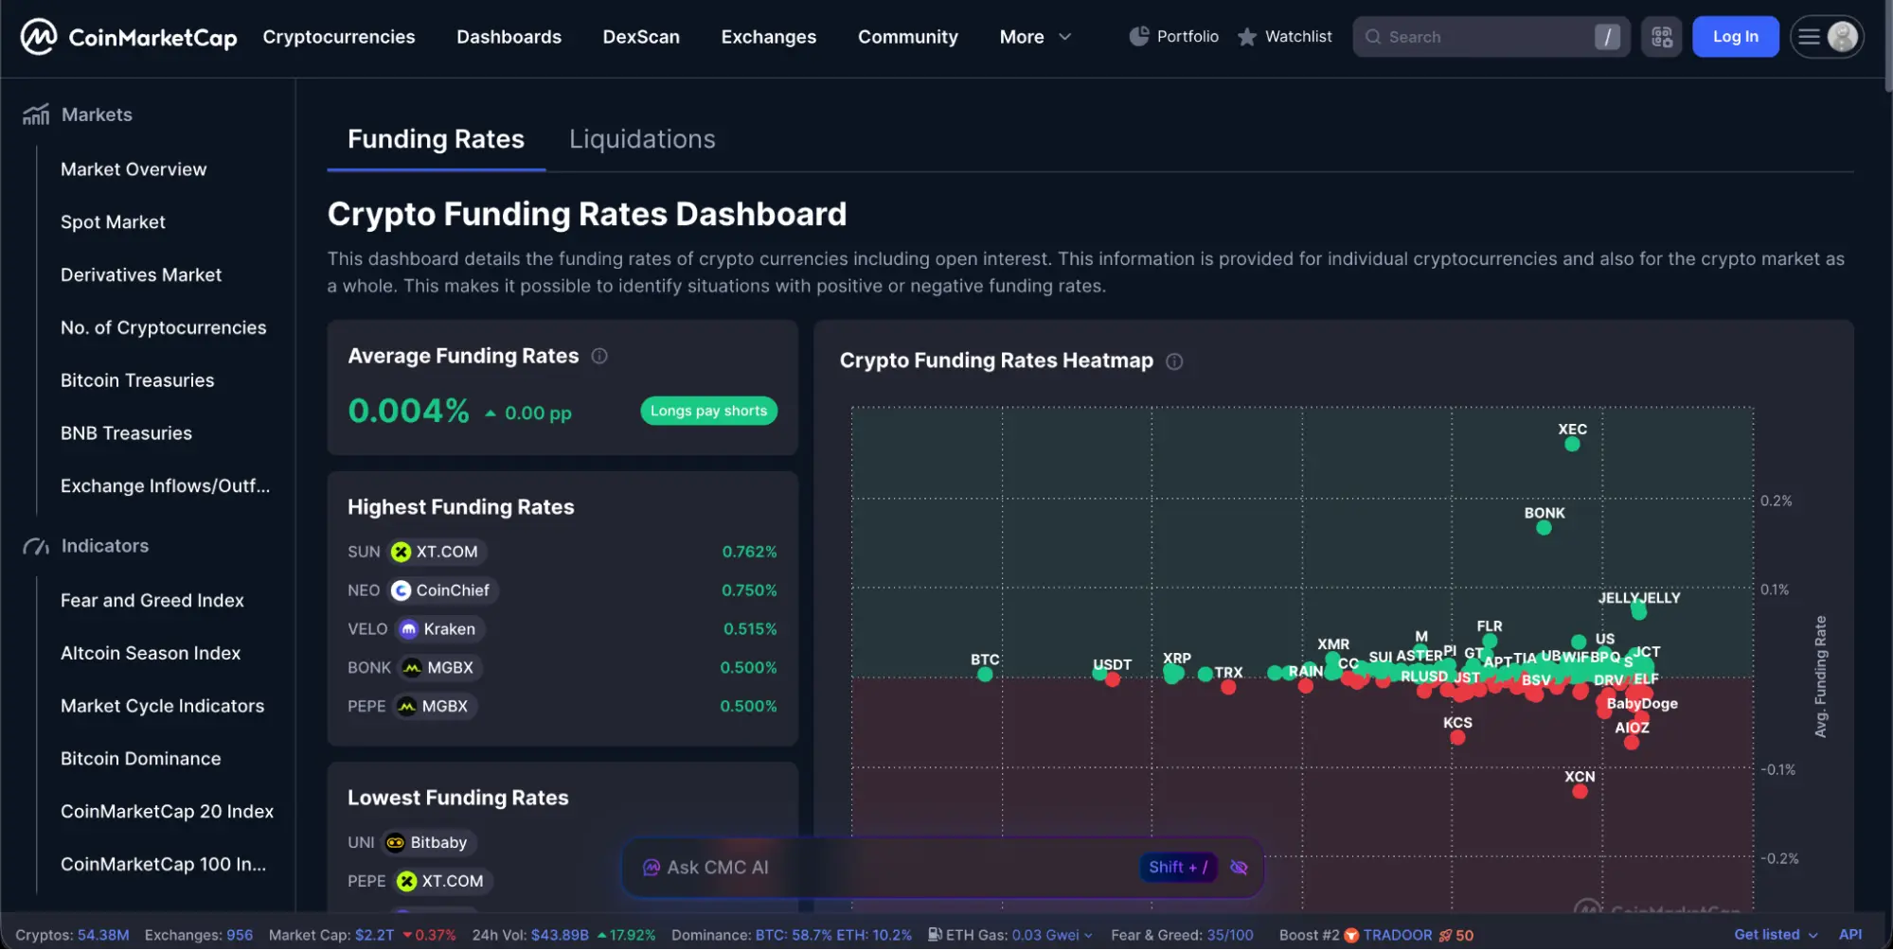This screenshot has height=950, width=1893.
Task: Open the API link in footer
Action: pyautogui.click(x=1849, y=935)
